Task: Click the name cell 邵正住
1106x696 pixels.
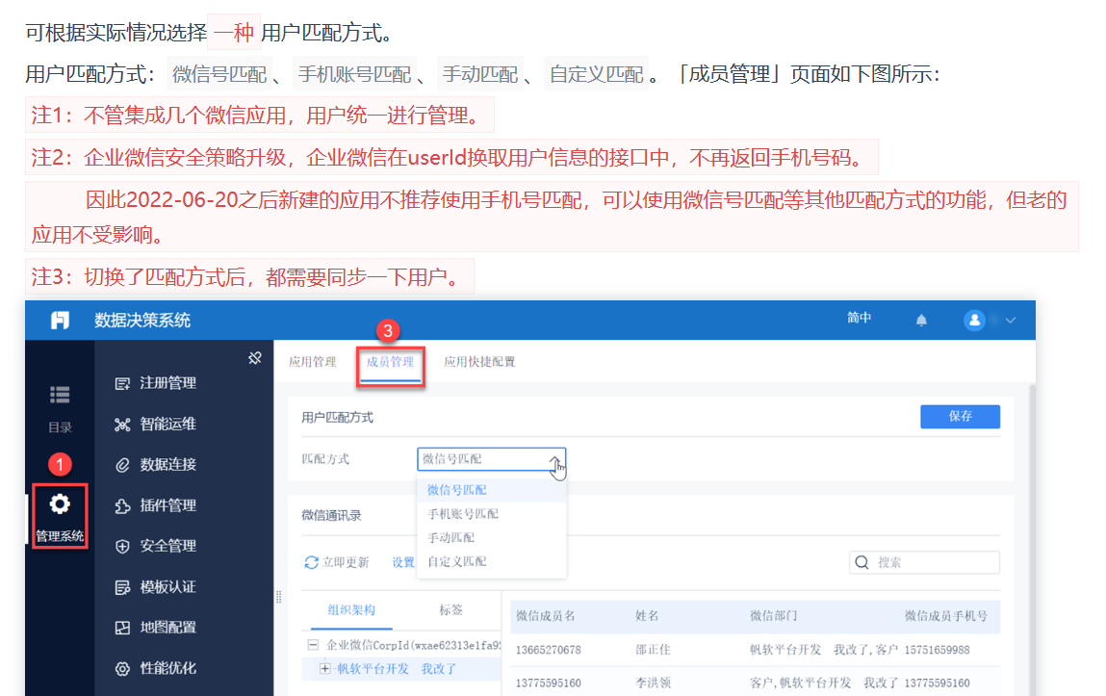Action: tap(654, 650)
